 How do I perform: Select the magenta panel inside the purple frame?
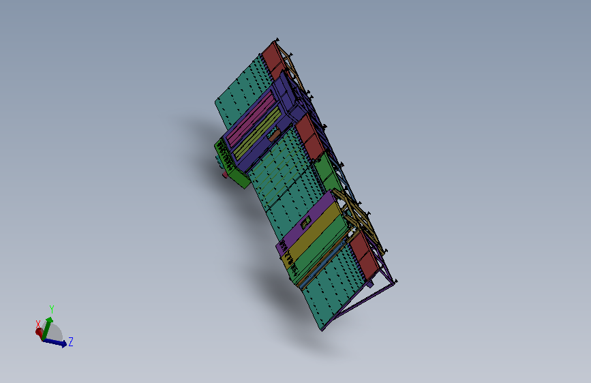tap(250, 119)
